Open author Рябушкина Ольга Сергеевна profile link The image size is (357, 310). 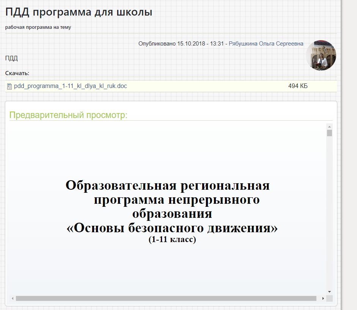(x=266, y=44)
